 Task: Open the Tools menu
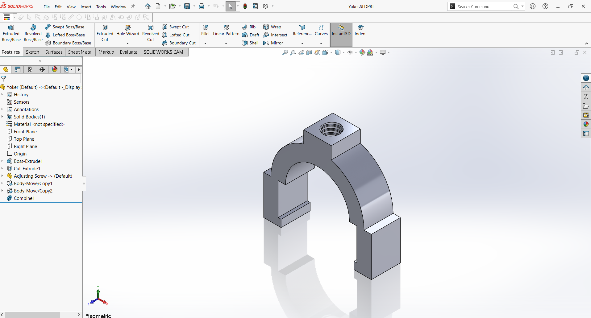(101, 7)
